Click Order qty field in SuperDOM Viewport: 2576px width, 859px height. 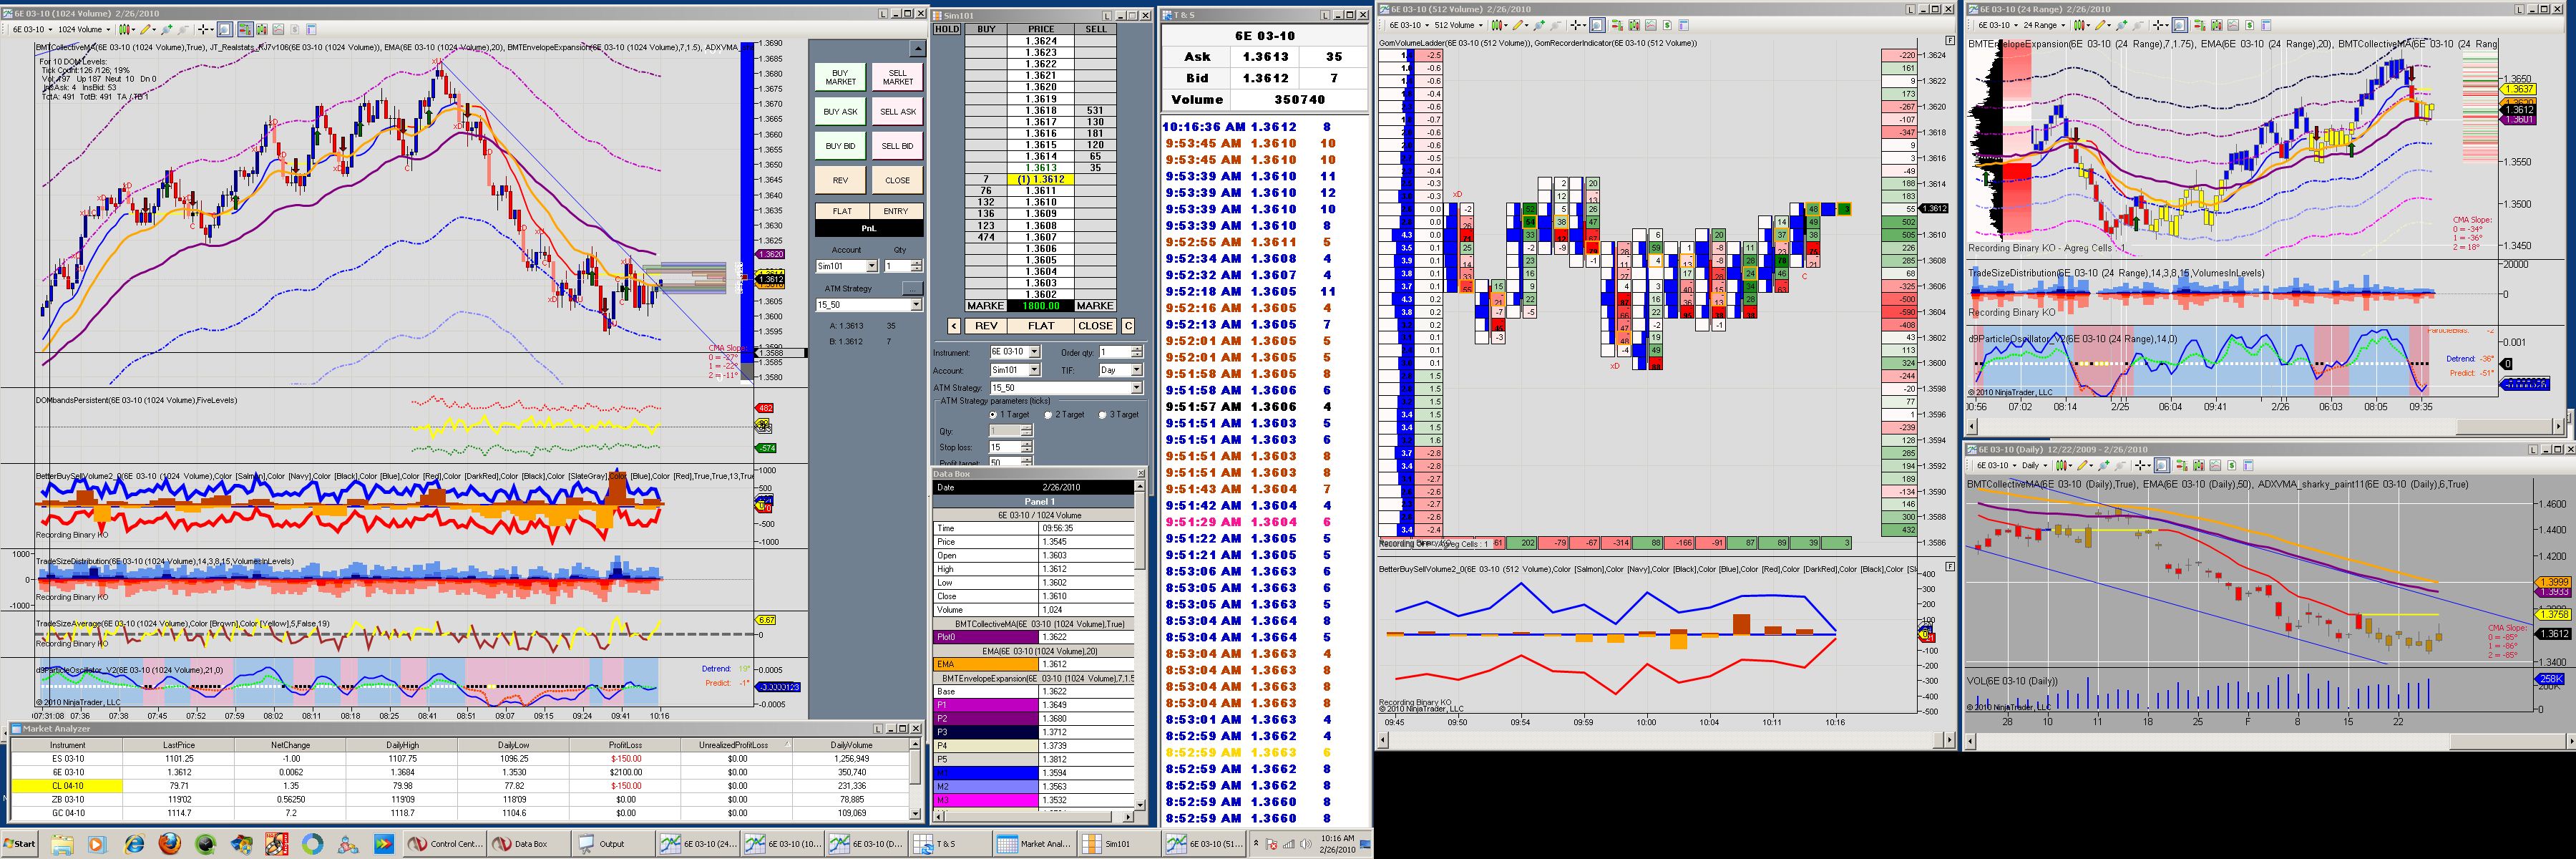pyautogui.click(x=1114, y=352)
